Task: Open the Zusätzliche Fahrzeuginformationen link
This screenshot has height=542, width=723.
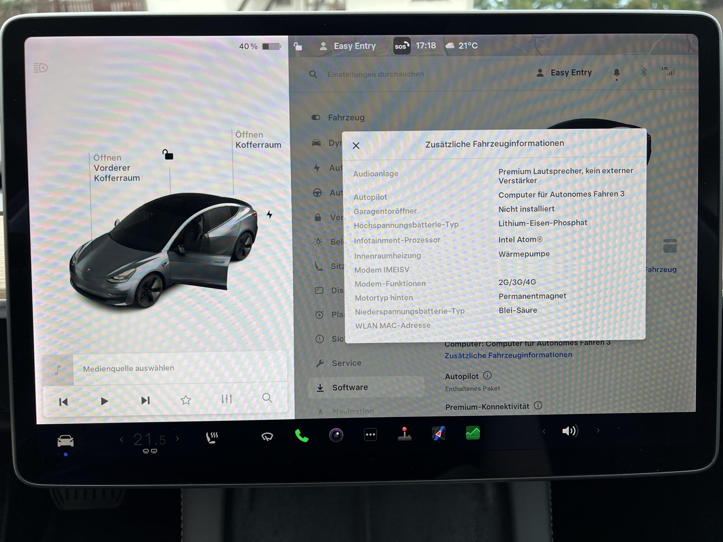Action: pos(508,355)
